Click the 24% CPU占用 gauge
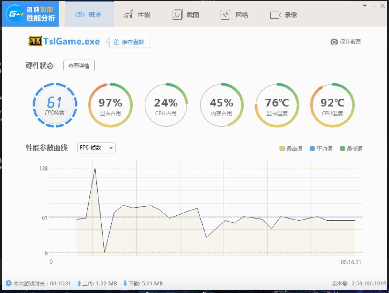389x293 pixels. 166,105
